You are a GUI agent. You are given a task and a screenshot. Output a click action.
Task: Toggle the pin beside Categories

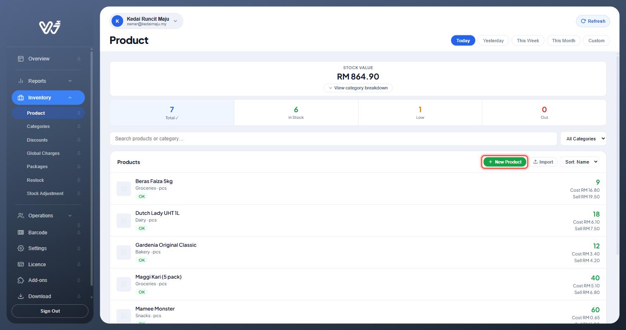(79, 127)
